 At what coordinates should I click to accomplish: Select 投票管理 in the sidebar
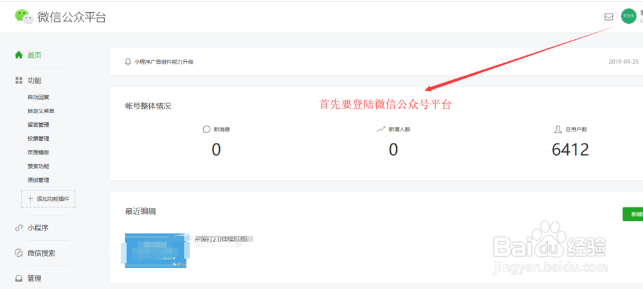click(39, 139)
